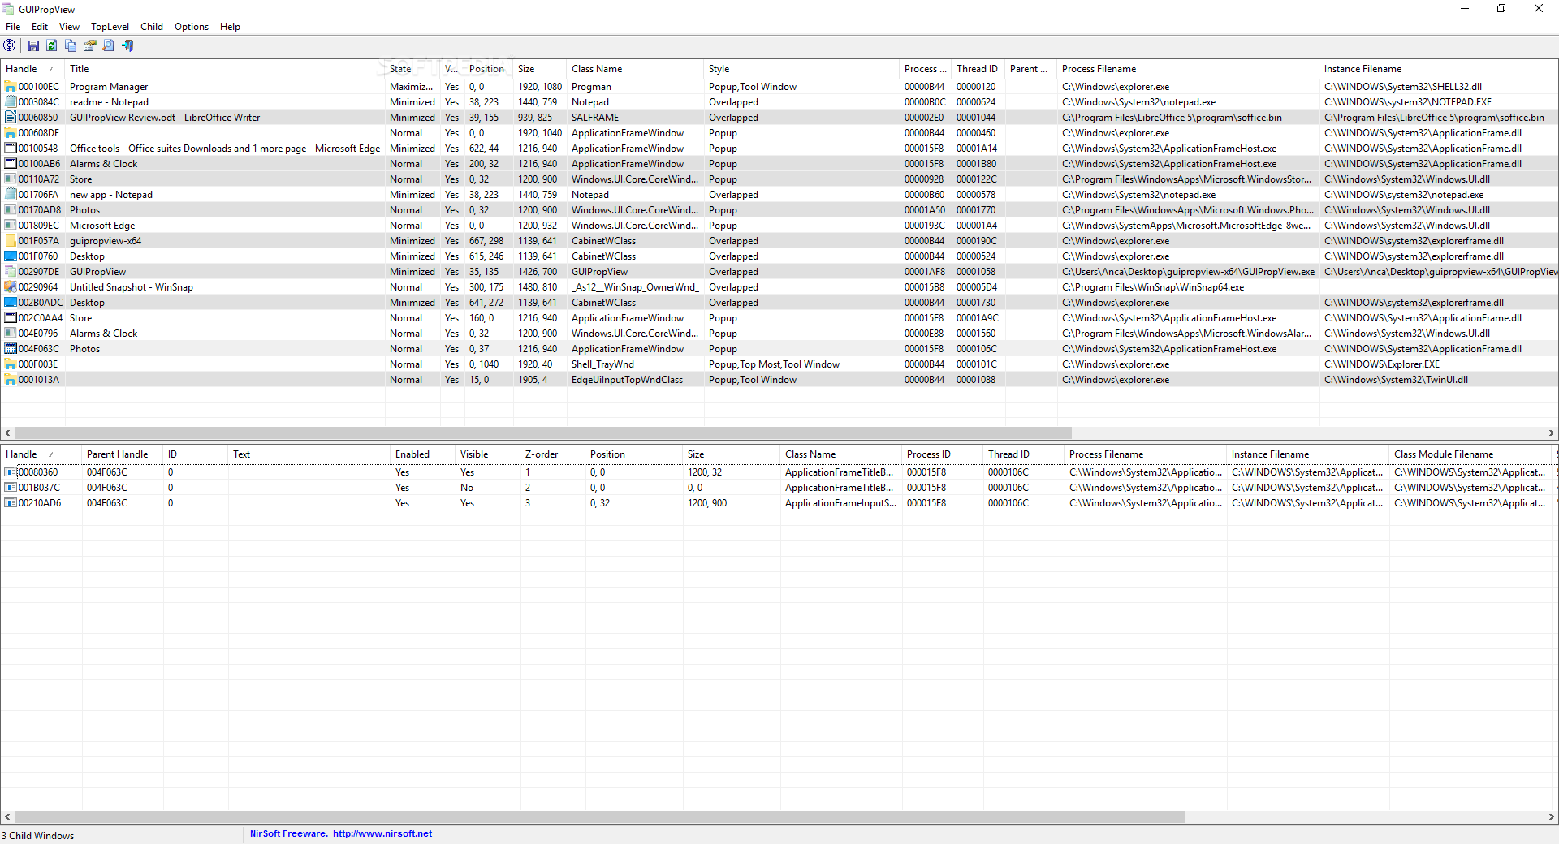Image resolution: width=1559 pixels, height=844 pixels.
Task: Click the top pane scroll right arrow
Action: coord(1552,433)
